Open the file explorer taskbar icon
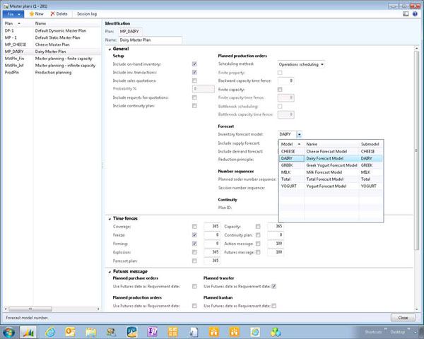Screen dimensions: 424x339 pos(91,331)
